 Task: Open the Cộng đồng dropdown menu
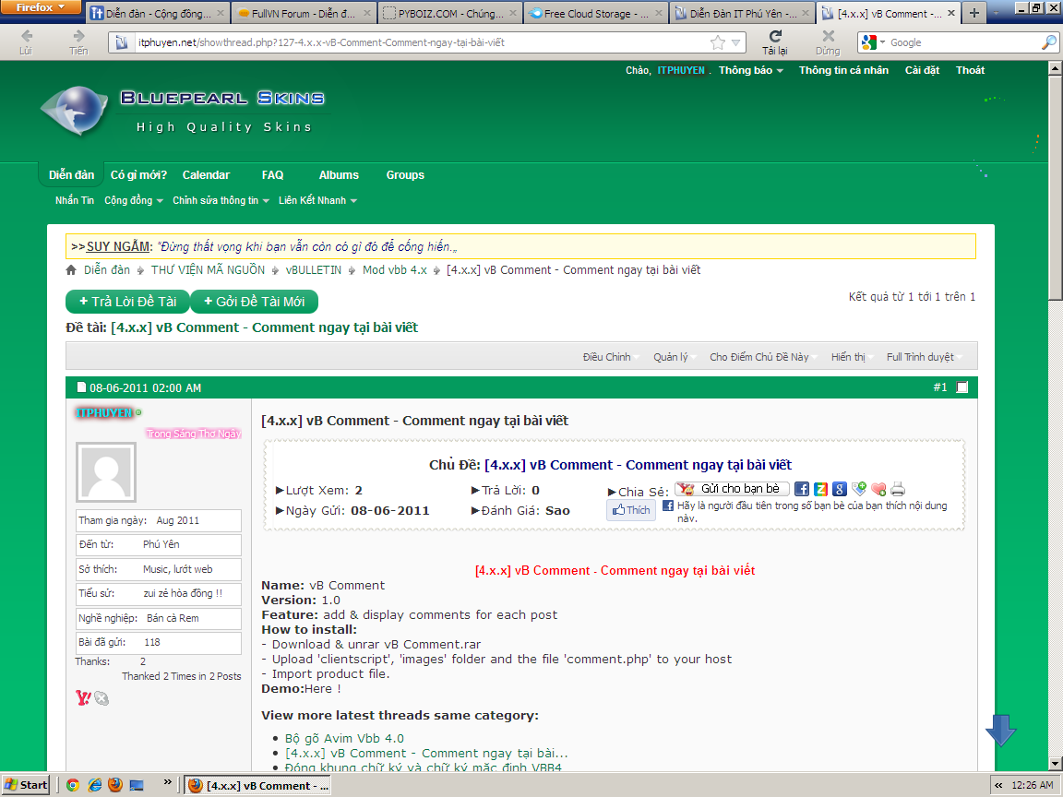point(133,200)
